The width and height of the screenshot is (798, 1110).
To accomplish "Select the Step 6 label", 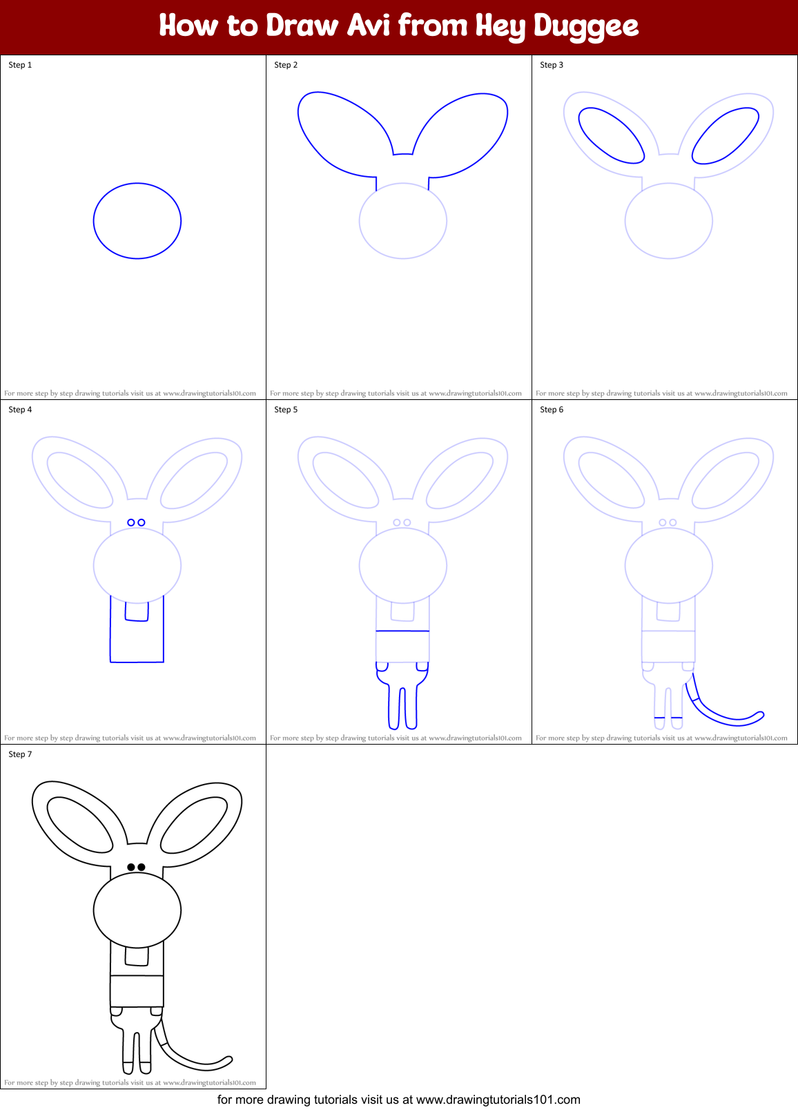I will coord(552,410).
